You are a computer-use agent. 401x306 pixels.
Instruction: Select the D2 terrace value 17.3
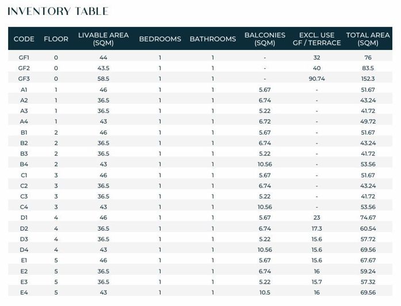[x=317, y=228]
